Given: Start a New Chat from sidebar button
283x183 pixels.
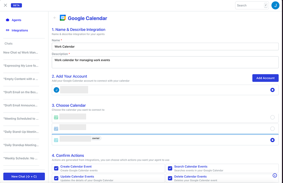Looking at the screenshot, I should click(24, 177).
